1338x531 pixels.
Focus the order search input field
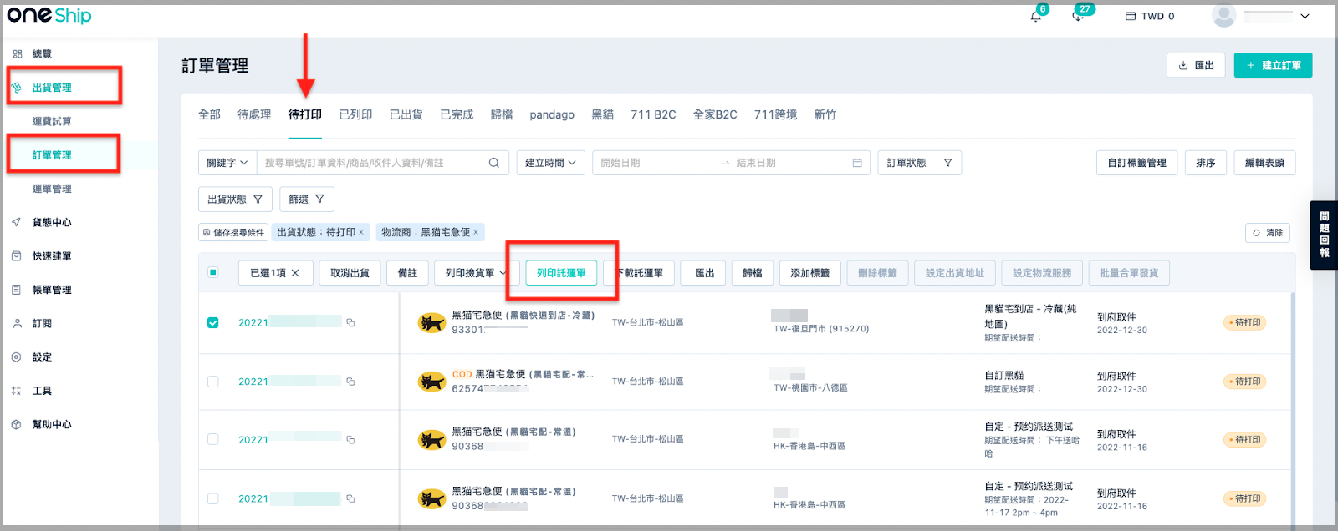[374, 163]
